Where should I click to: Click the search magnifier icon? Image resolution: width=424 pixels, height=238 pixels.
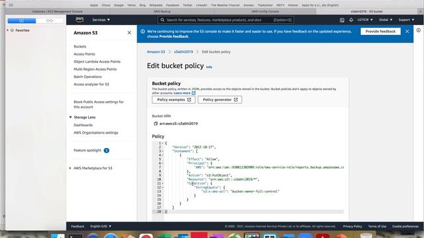coord(162,20)
